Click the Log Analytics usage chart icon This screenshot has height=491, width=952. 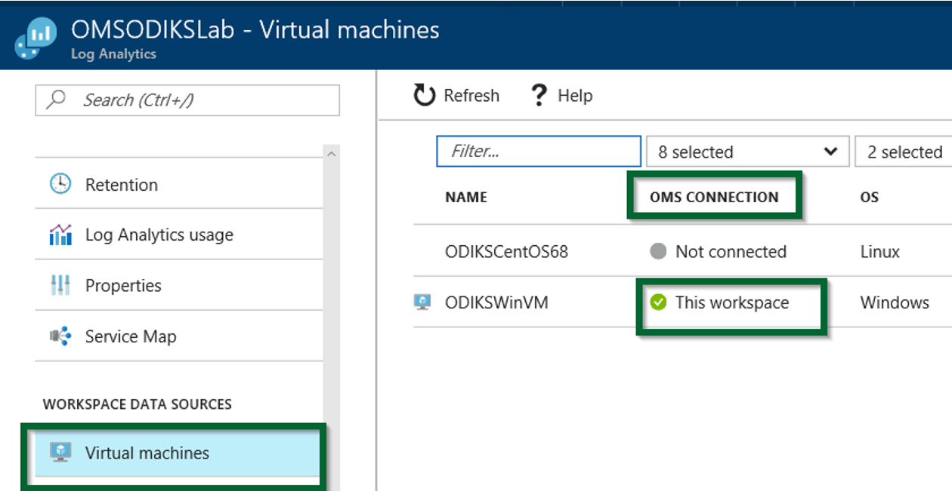[60, 235]
